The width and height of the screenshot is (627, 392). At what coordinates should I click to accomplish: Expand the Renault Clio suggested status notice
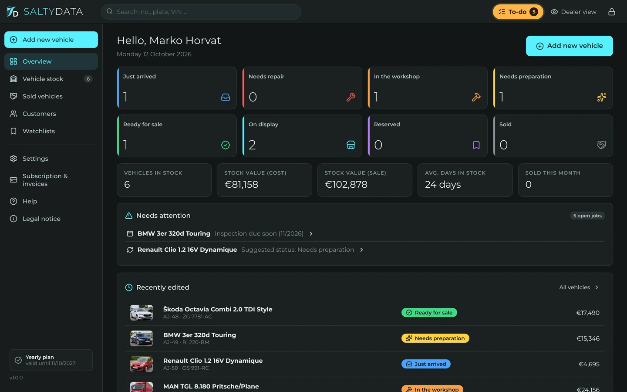[x=245, y=250]
